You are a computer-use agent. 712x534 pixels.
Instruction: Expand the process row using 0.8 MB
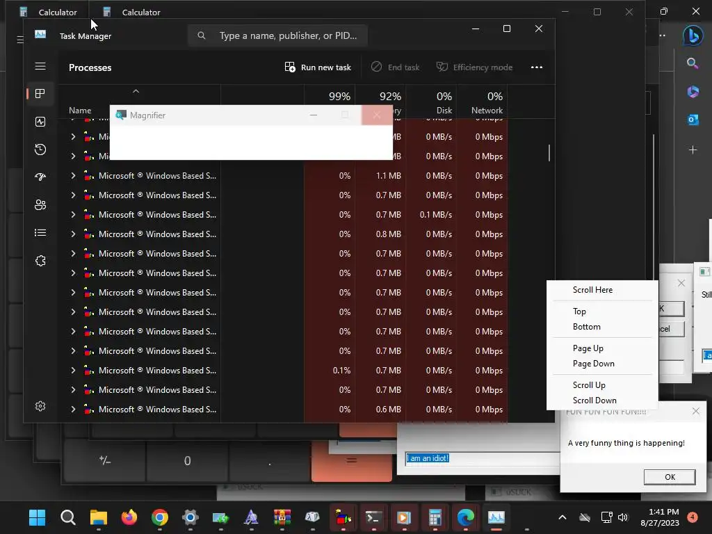click(73, 234)
